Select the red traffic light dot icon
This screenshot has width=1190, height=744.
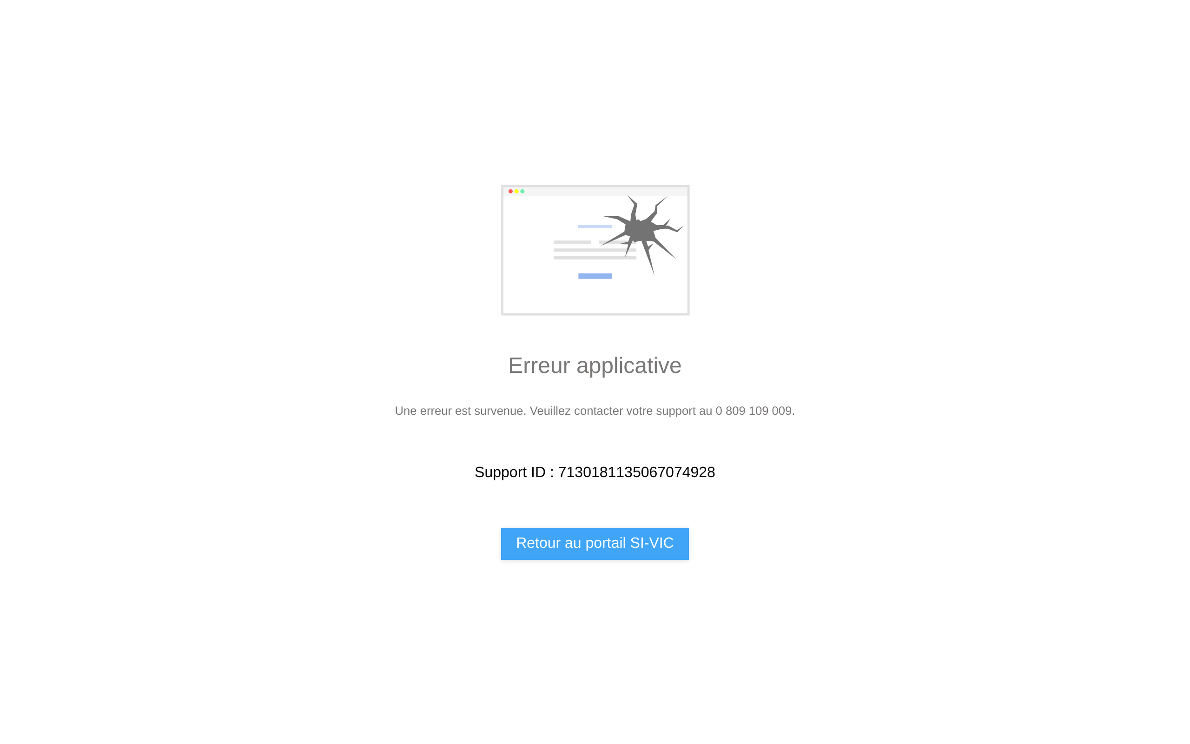(510, 191)
